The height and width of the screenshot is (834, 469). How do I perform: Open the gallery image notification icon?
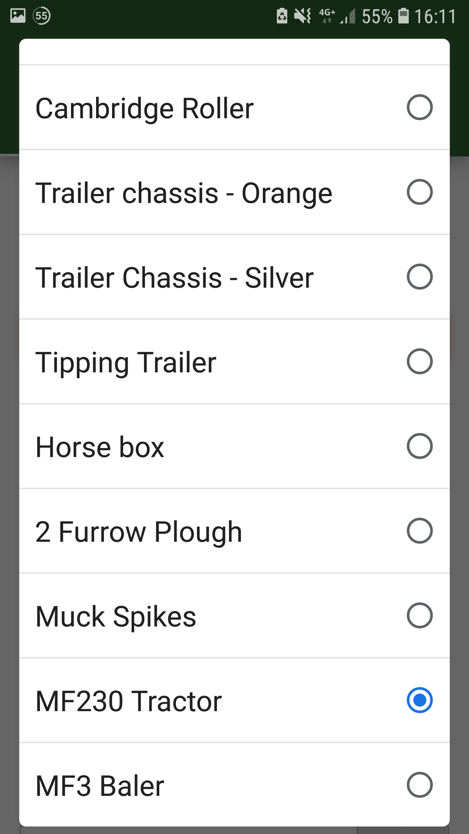click(x=18, y=16)
